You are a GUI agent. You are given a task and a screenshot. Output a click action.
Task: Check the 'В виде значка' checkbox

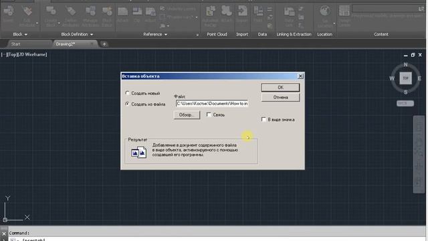(263, 119)
